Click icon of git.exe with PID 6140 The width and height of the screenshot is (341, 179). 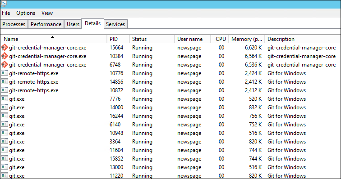(x=5, y=124)
